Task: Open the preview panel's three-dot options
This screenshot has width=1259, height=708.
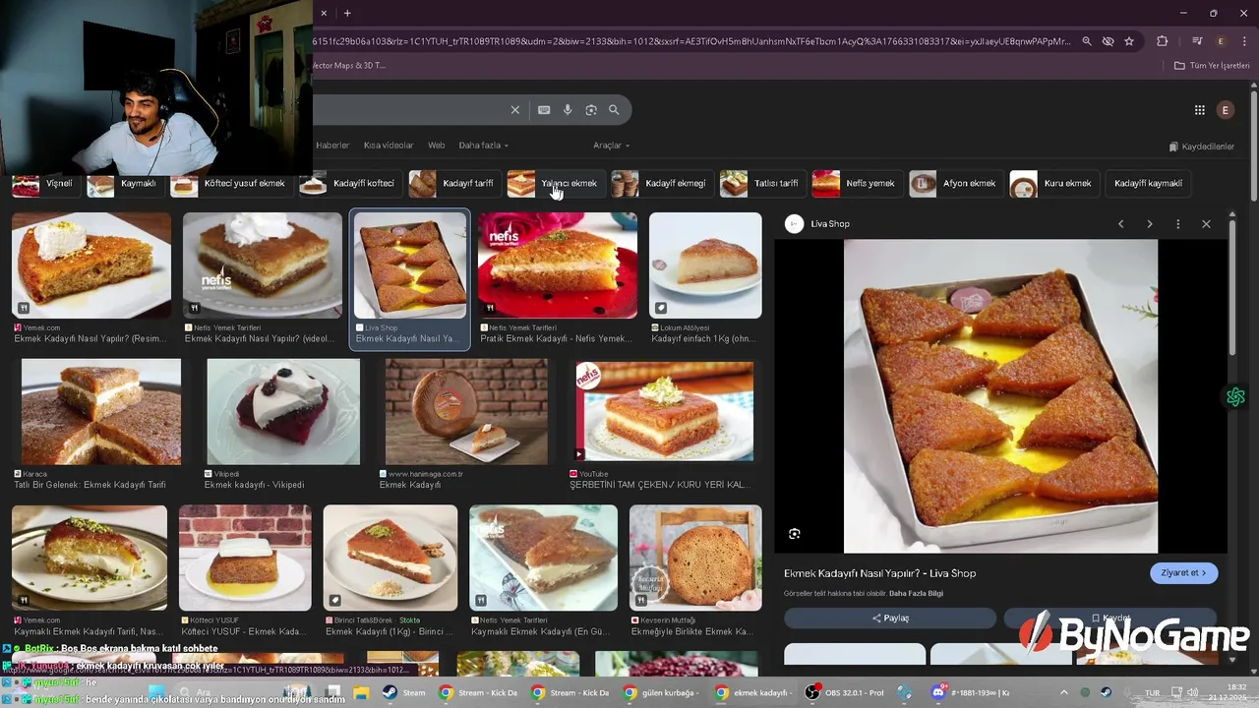Action: point(1177,224)
